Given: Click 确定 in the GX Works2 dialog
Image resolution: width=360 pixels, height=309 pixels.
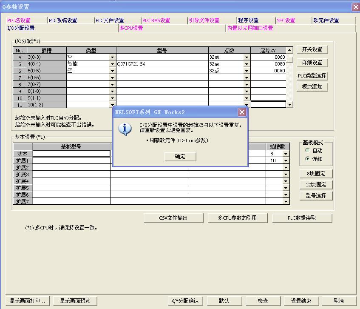Looking at the screenshot, I should coord(180,157).
